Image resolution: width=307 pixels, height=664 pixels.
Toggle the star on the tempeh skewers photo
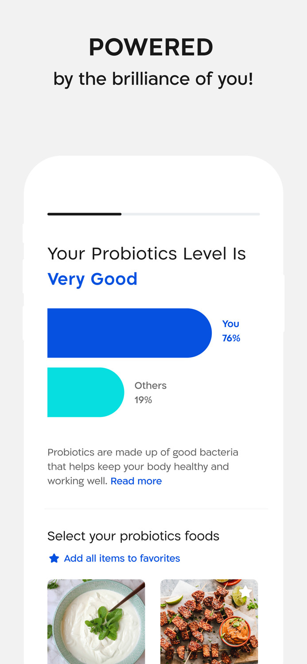(x=247, y=591)
